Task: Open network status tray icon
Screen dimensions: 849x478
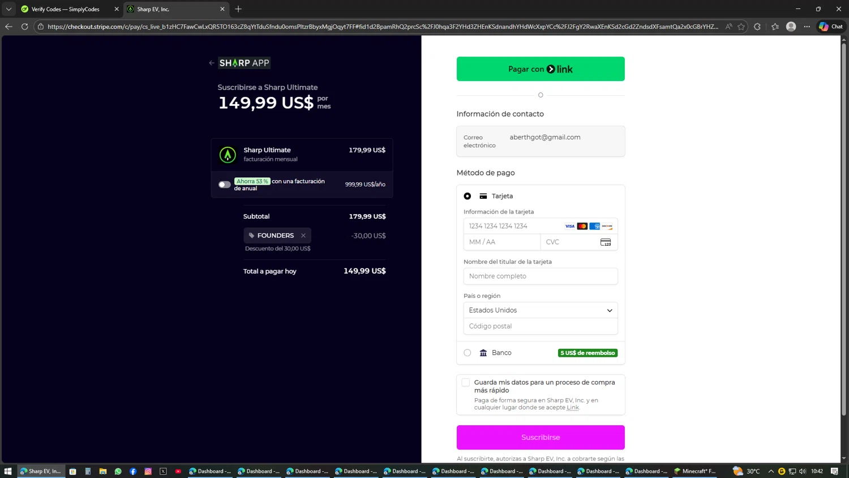Action: (792, 471)
